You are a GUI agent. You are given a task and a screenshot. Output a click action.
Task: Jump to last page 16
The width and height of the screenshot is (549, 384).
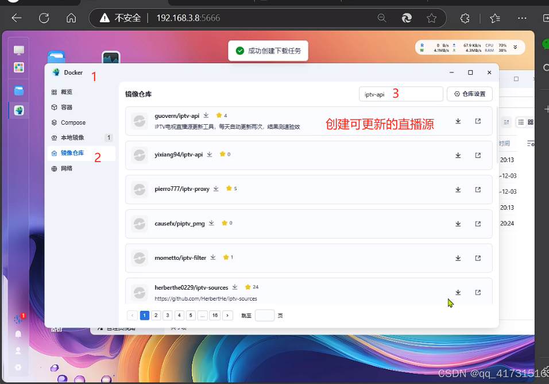pos(215,316)
